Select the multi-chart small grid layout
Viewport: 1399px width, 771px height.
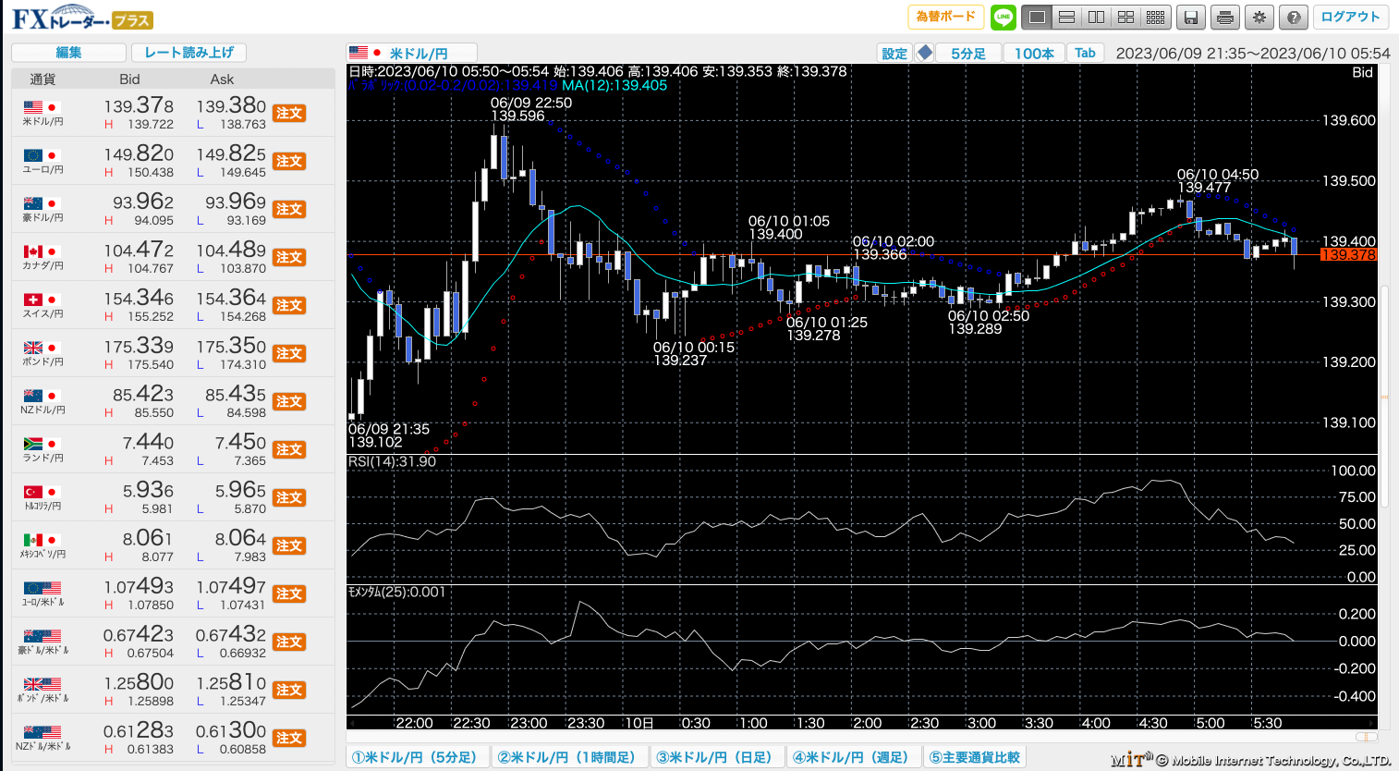1155,18
